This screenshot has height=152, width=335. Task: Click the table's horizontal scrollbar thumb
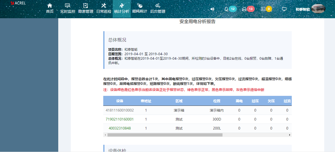(165, 135)
